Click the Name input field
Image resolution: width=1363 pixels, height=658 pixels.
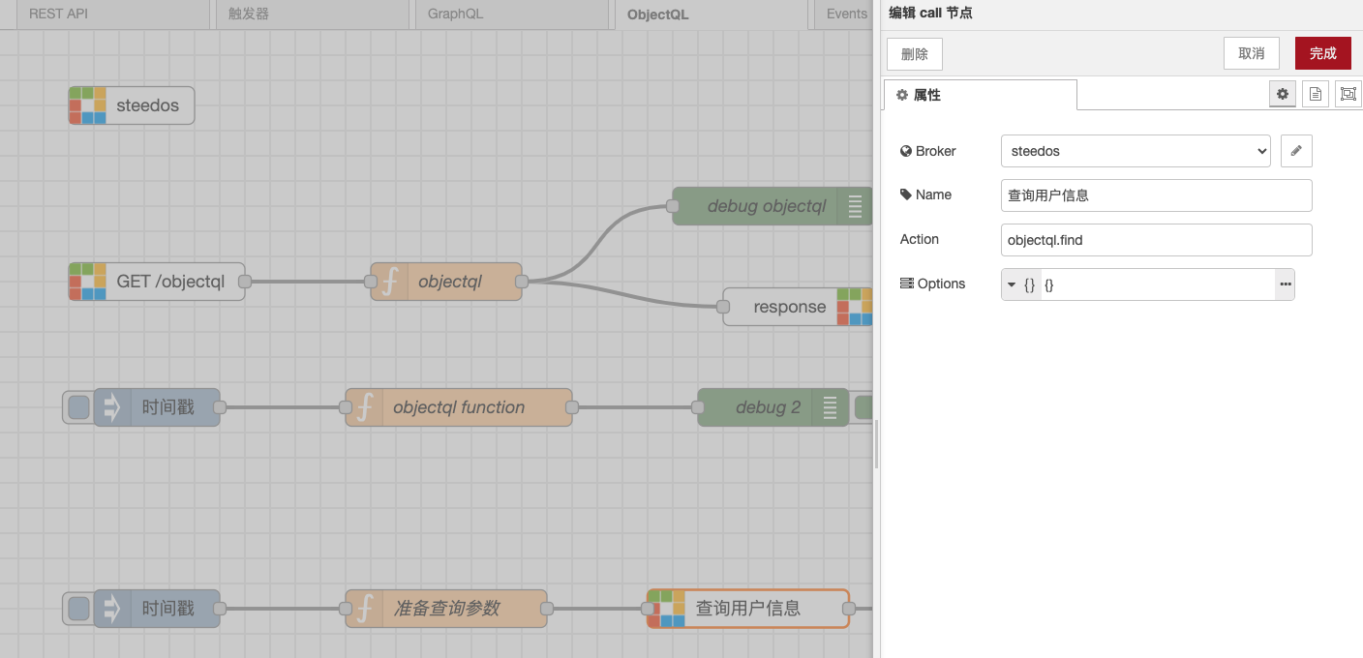click(1156, 194)
